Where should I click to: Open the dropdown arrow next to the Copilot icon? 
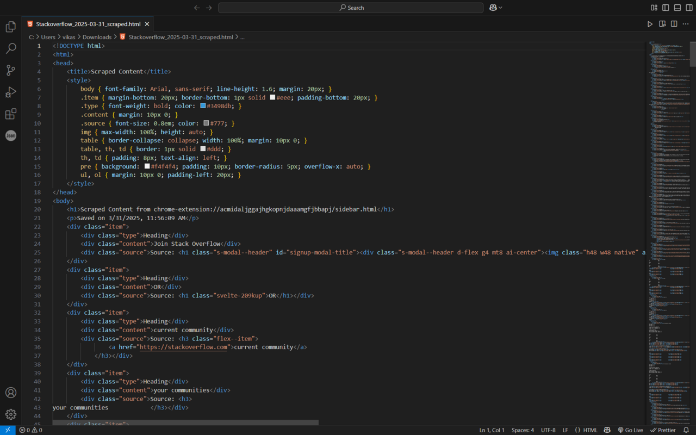coord(500,8)
